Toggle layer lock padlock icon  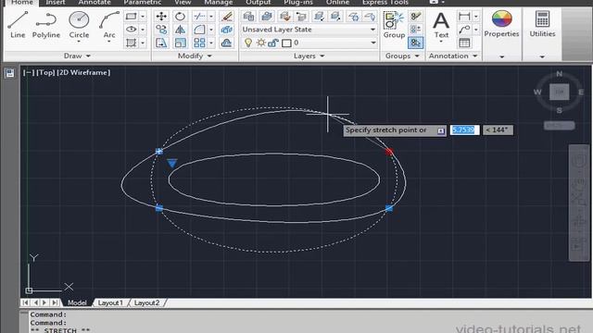(272, 43)
